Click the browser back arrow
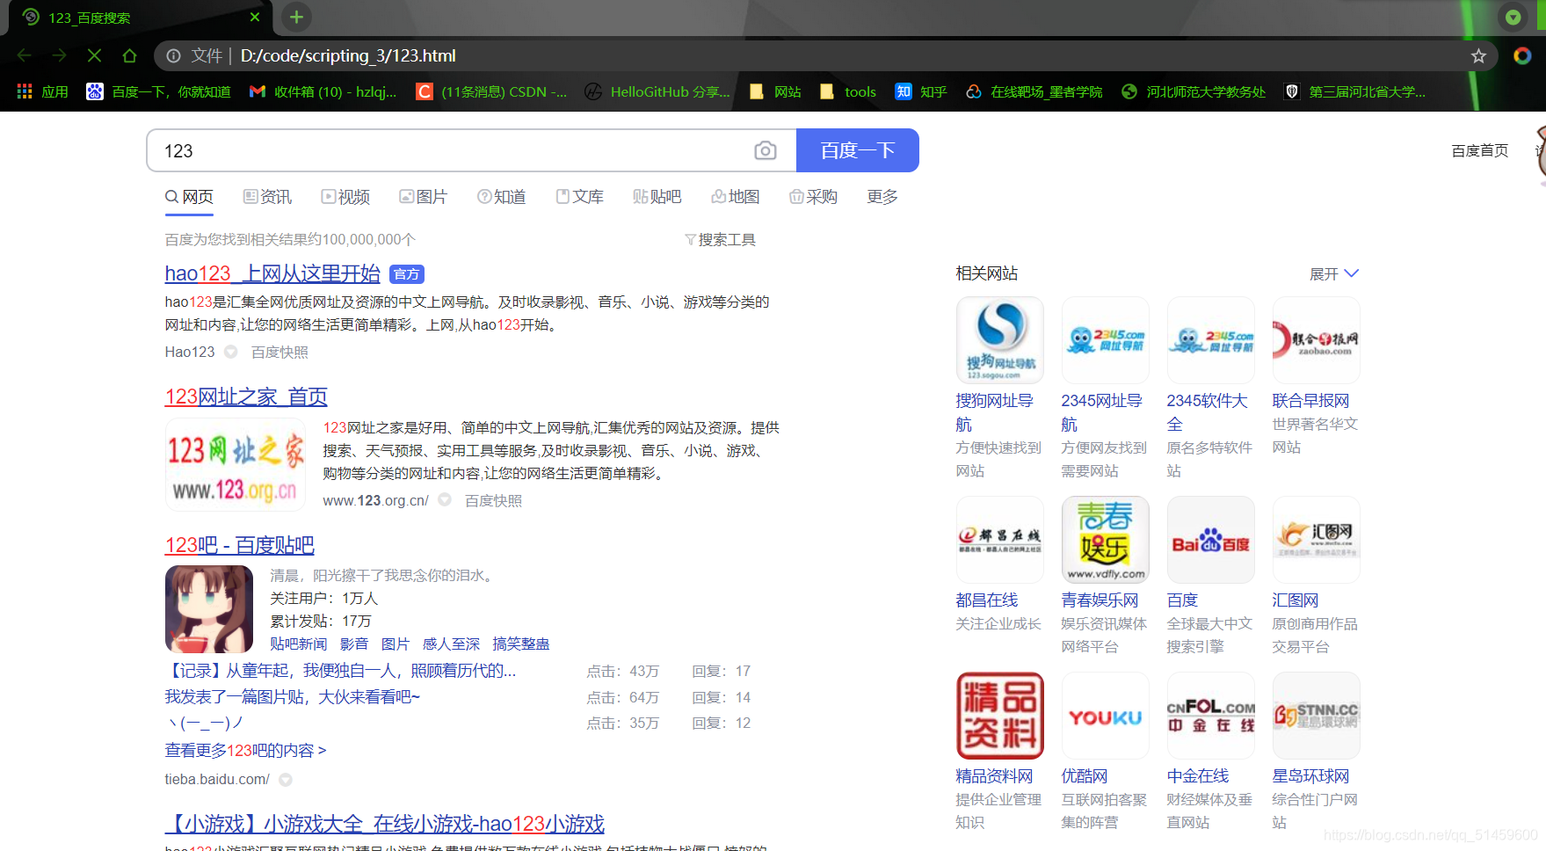 [24, 55]
